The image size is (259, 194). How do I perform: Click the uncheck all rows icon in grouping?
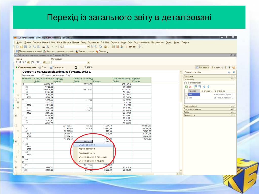(x=199, y=87)
